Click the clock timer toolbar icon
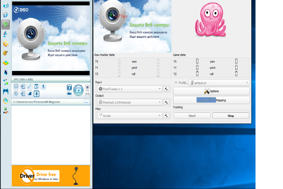The height and width of the screenshot is (189, 283). pyautogui.click(x=16, y=94)
